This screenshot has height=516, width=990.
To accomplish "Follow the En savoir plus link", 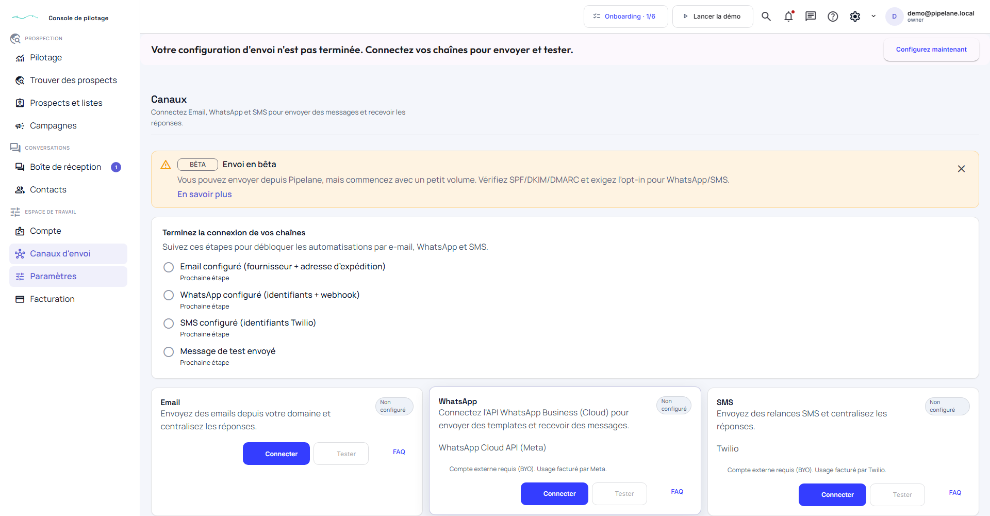I will pyautogui.click(x=205, y=195).
